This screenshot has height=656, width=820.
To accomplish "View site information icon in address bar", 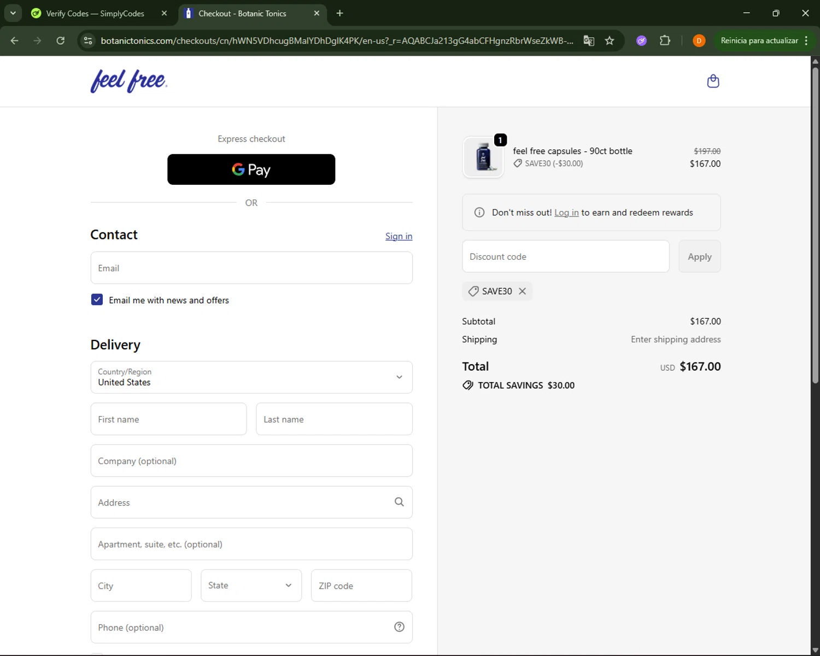I will 88,40.
